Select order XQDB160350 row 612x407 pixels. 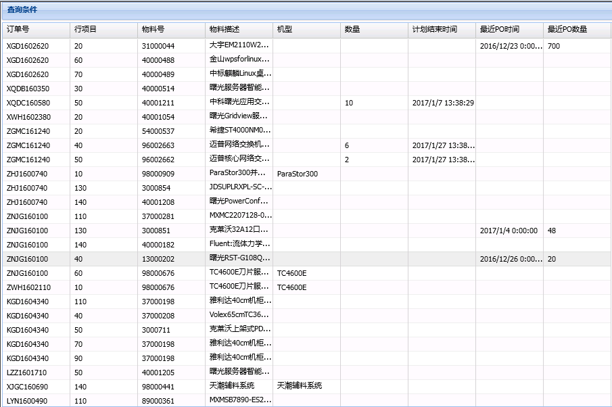(x=307, y=89)
